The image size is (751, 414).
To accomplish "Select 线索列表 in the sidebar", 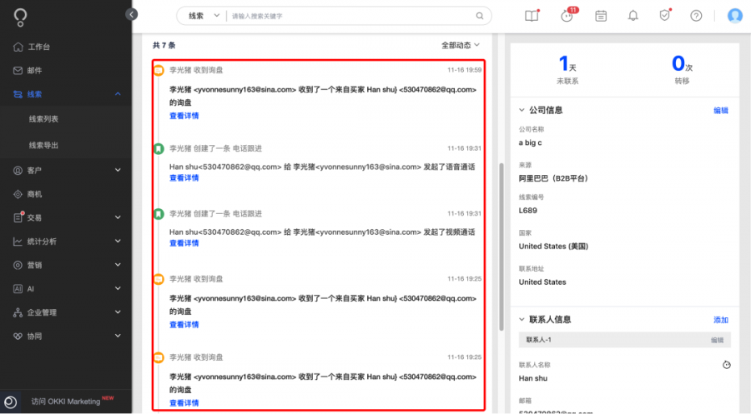I will click(x=43, y=118).
